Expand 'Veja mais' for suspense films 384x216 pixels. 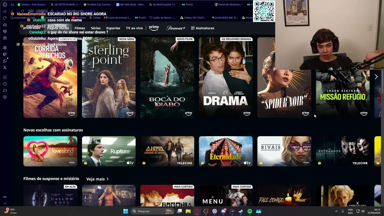(x=97, y=179)
